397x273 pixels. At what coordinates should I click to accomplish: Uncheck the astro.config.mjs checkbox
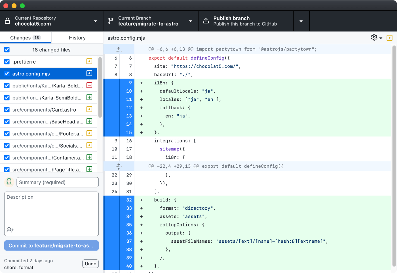point(7,73)
